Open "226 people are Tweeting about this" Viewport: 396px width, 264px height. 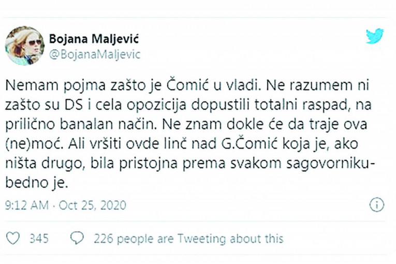(x=188, y=239)
